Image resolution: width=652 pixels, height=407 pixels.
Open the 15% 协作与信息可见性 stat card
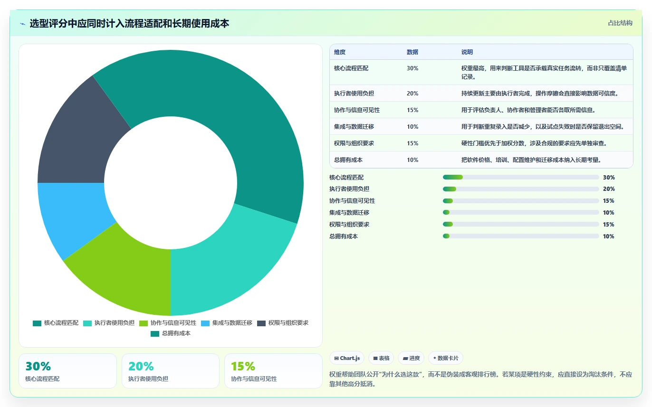pos(273,371)
